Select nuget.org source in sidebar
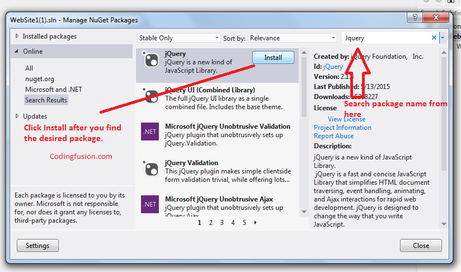The image size is (461, 272). tap(39, 79)
